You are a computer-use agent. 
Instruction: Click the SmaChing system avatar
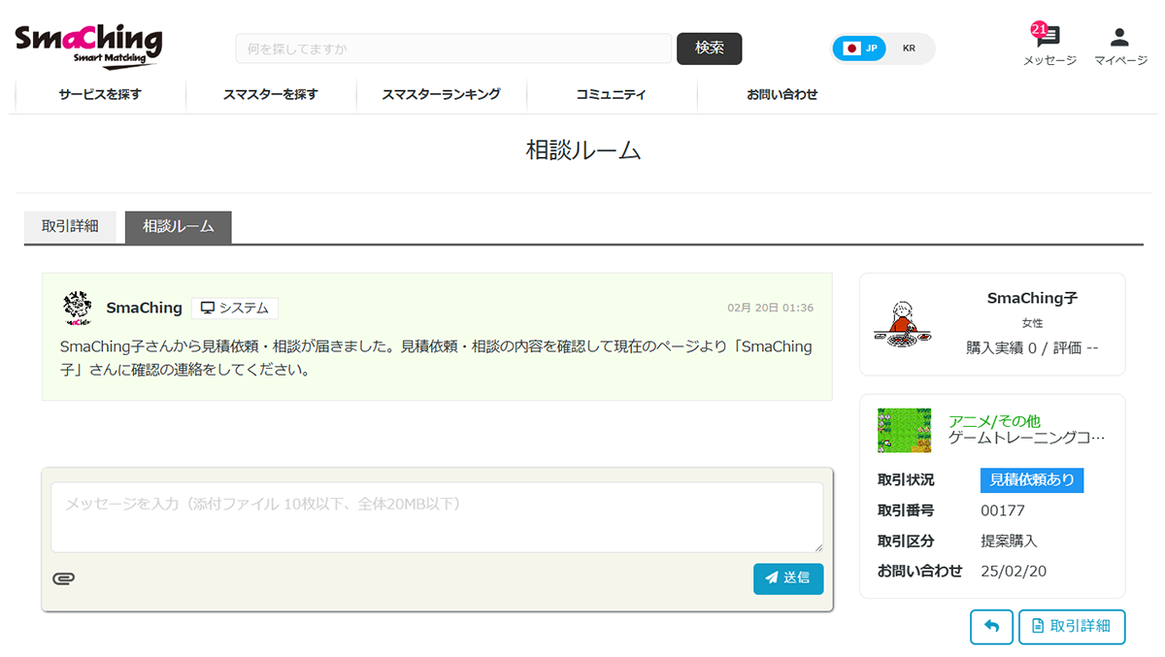click(x=77, y=308)
